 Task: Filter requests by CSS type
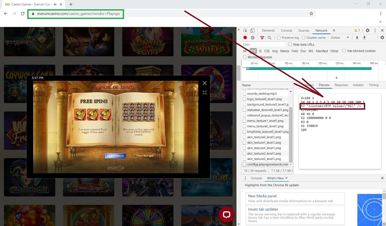click(267, 51)
